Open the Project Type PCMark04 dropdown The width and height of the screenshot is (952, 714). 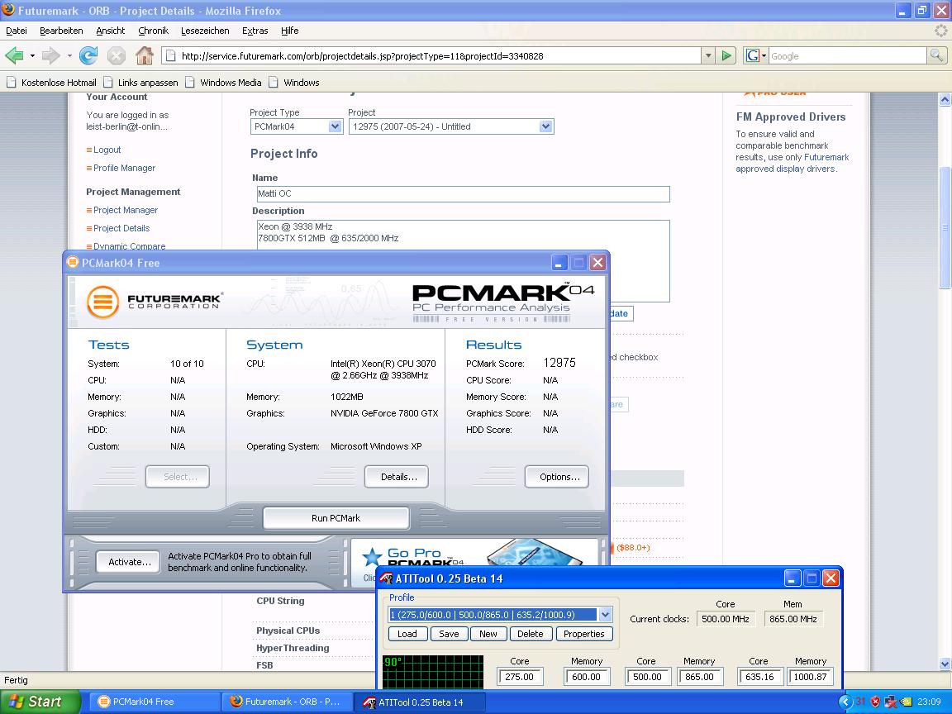point(297,126)
